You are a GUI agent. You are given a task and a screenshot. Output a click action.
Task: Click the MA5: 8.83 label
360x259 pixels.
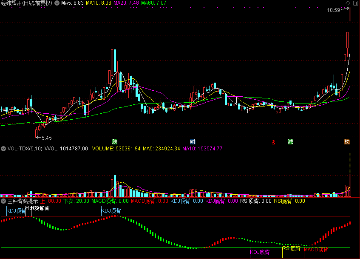click(x=72, y=3)
